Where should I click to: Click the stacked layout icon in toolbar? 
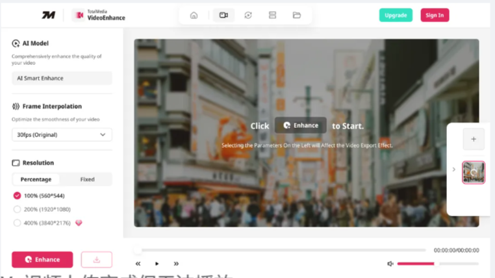(x=272, y=15)
